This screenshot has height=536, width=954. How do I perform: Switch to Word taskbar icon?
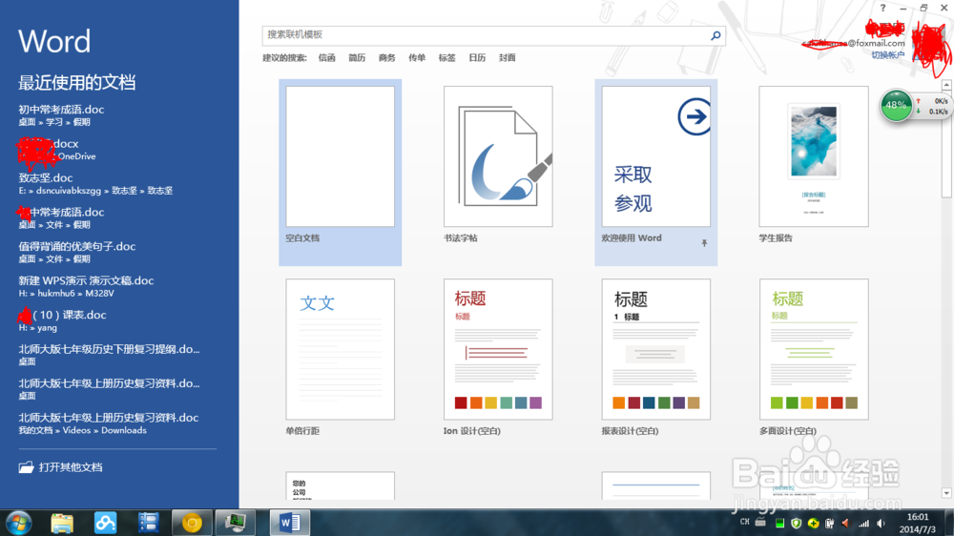[290, 523]
